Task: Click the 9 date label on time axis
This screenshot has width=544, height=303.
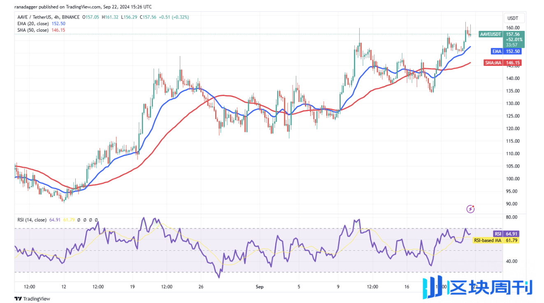Action: coord(338,287)
